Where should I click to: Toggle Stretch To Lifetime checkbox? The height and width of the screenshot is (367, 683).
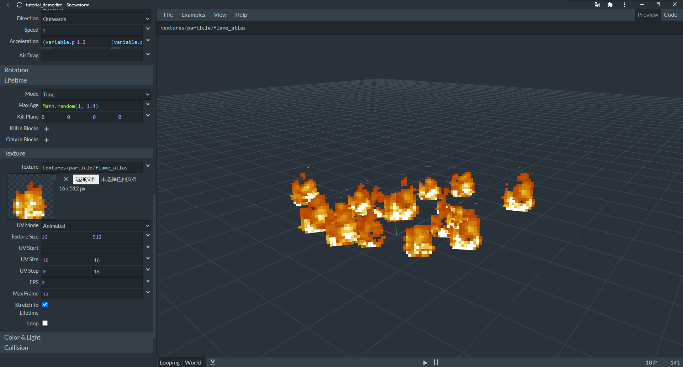[x=45, y=305]
